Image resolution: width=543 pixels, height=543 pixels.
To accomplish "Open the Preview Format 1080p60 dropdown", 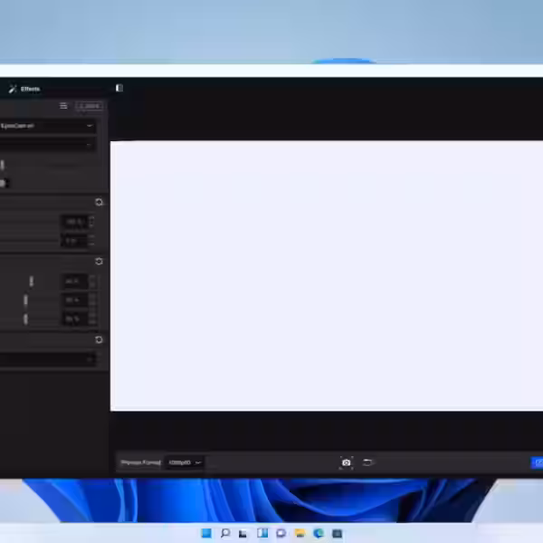I will [x=185, y=462].
